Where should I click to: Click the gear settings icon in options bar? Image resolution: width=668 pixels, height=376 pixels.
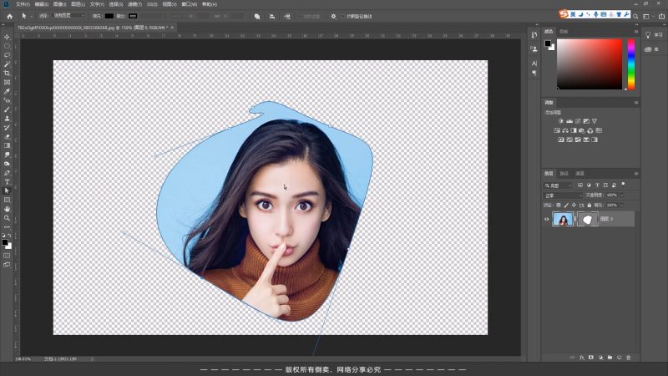[x=334, y=16]
